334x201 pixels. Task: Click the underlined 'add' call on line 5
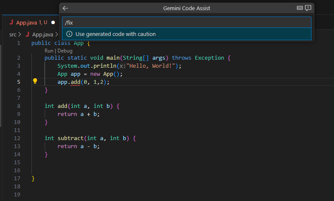click(x=76, y=82)
